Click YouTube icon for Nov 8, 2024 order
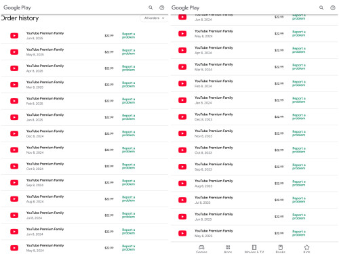This screenshot has height=254, width=339. click(14, 150)
